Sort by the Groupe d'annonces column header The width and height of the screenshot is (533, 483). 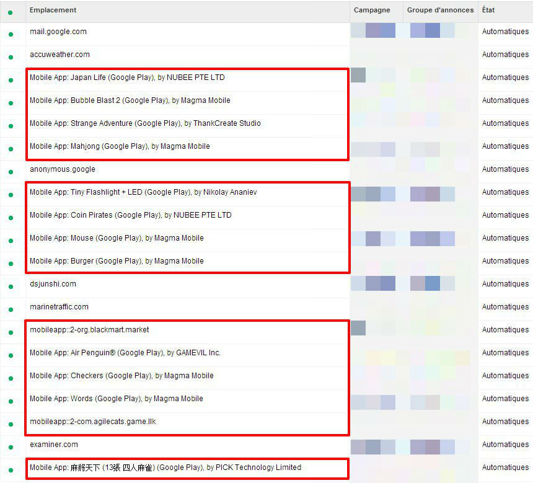(x=440, y=10)
